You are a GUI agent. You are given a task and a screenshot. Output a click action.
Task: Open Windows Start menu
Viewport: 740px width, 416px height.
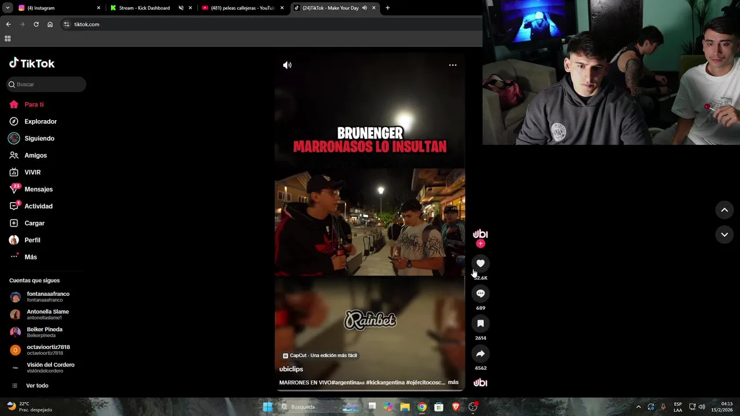(x=268, y=407)
